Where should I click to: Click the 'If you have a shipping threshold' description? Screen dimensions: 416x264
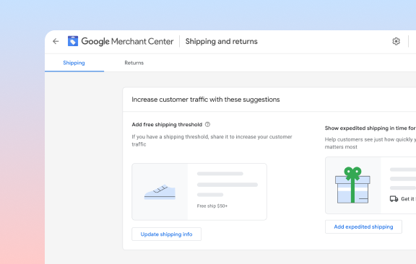212,141
